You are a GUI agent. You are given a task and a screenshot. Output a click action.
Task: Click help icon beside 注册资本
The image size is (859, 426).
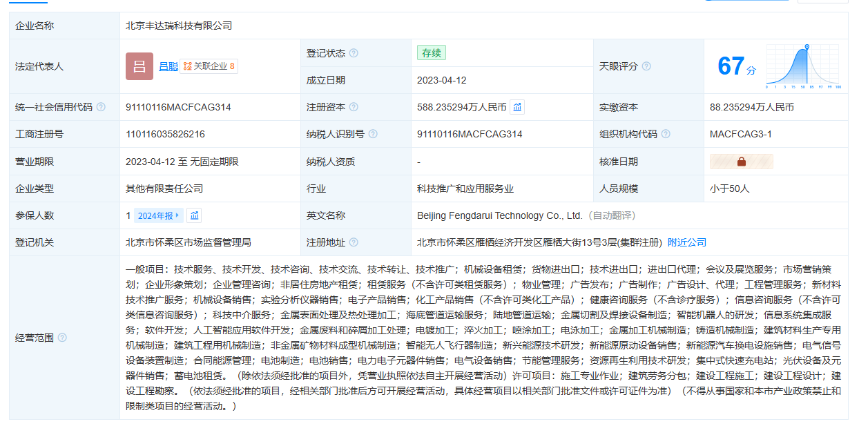point(354,107)
